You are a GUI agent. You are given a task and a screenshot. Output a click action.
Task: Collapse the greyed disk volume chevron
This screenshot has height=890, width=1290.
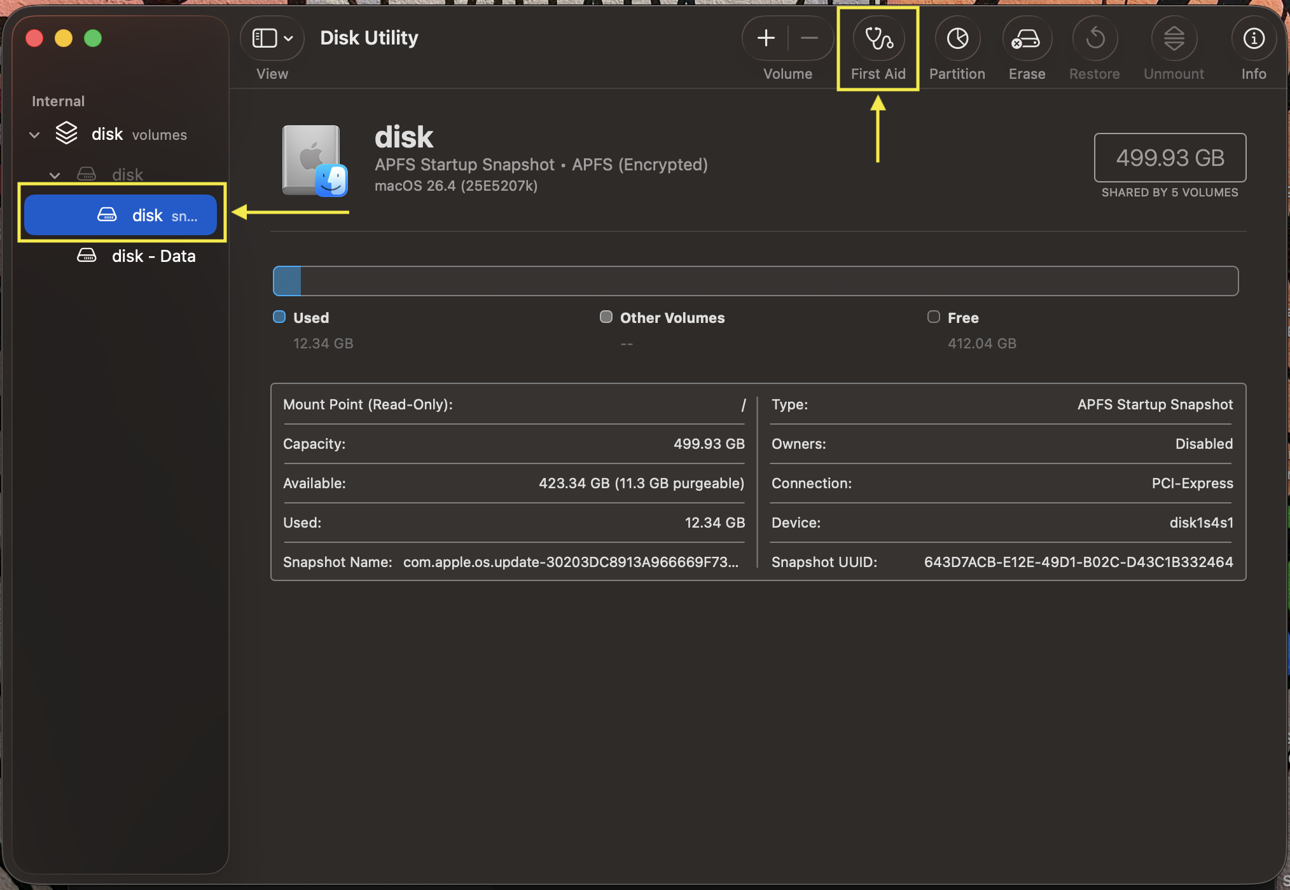pyautogui.click(x=55, y=175)
